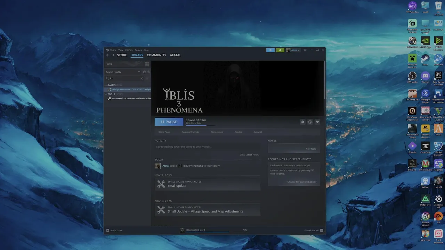Go back with the Steam back arrow
This screenshot has height=250, width=445.
(x=107, y=55)
